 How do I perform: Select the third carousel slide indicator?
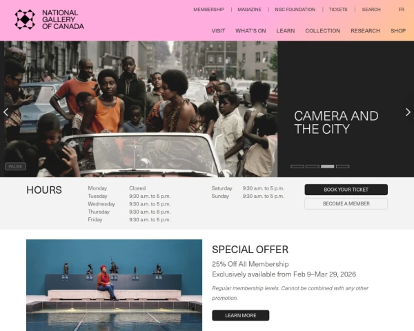(x=327, y=167)
